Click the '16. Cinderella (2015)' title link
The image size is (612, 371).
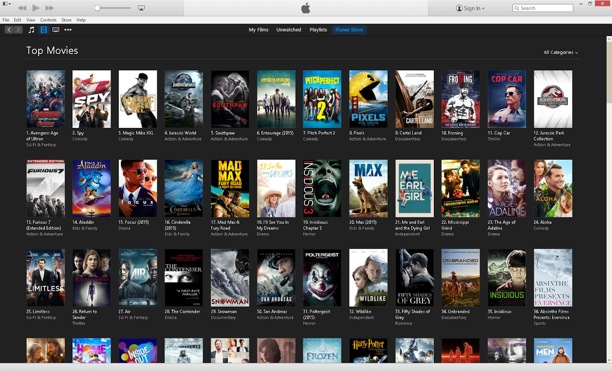[x=178, y=225]
